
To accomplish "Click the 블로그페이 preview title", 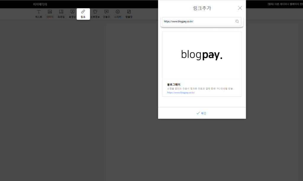I will click(173, 85).
